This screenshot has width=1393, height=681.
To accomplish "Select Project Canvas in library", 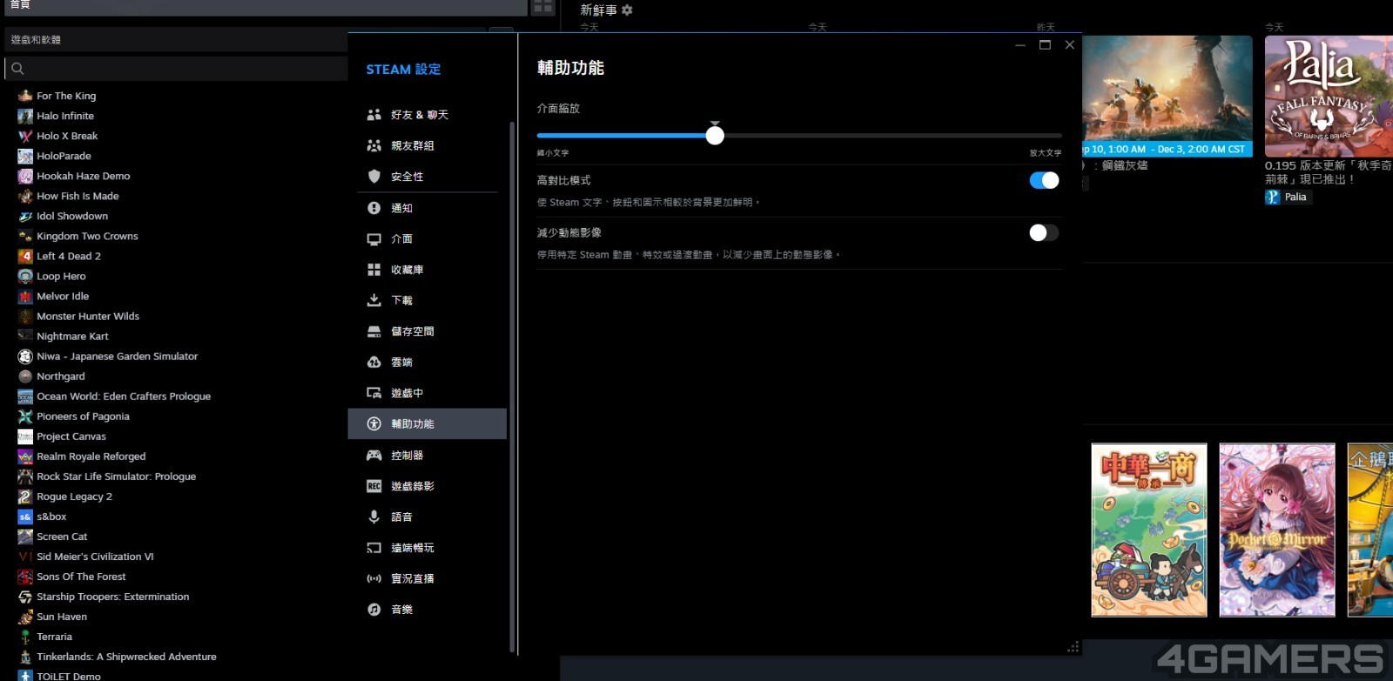I will click(x=71, y=436).
